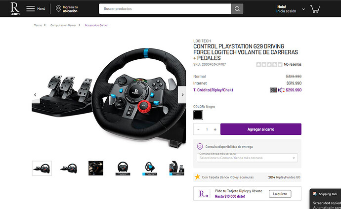Select the sixth partially visible thumbnail
The width and height of the screenshot is (341, 209).
point(177,168)
